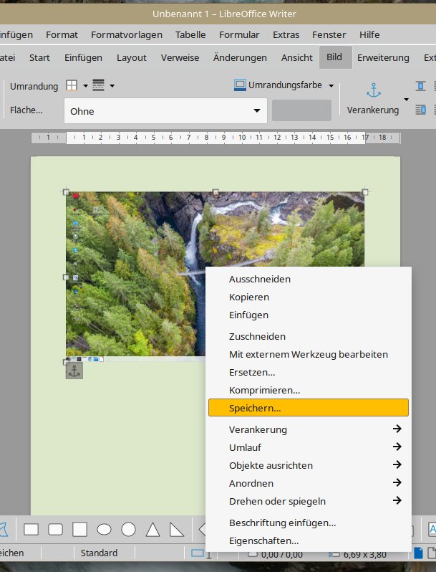Click the gray fill color box
Image resolution: width=436 pixels, height=572 pixels.
(301, 110)
